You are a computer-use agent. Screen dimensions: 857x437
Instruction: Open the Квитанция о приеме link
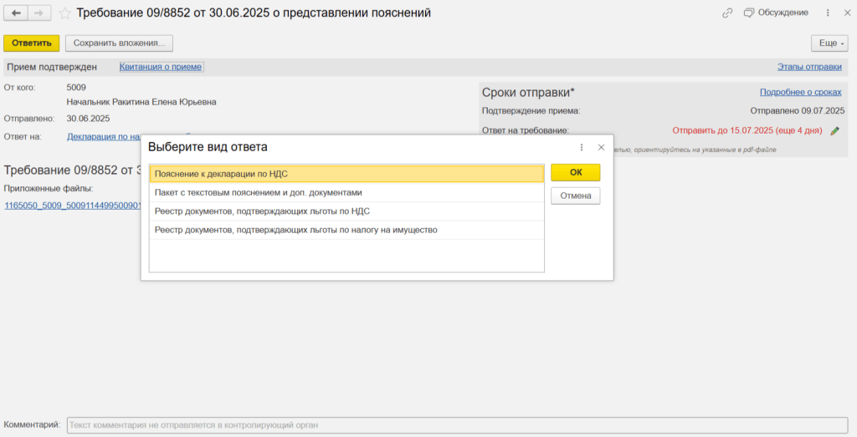[162, 67]
